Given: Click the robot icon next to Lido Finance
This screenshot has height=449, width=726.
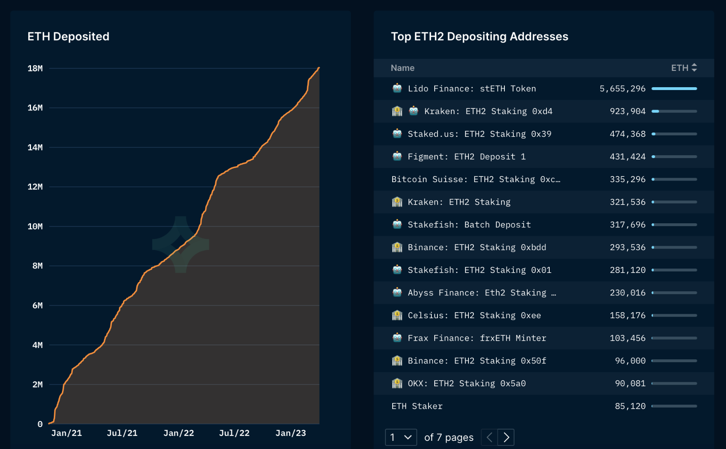Looking at the screenshot, I should tap(397, 88).
